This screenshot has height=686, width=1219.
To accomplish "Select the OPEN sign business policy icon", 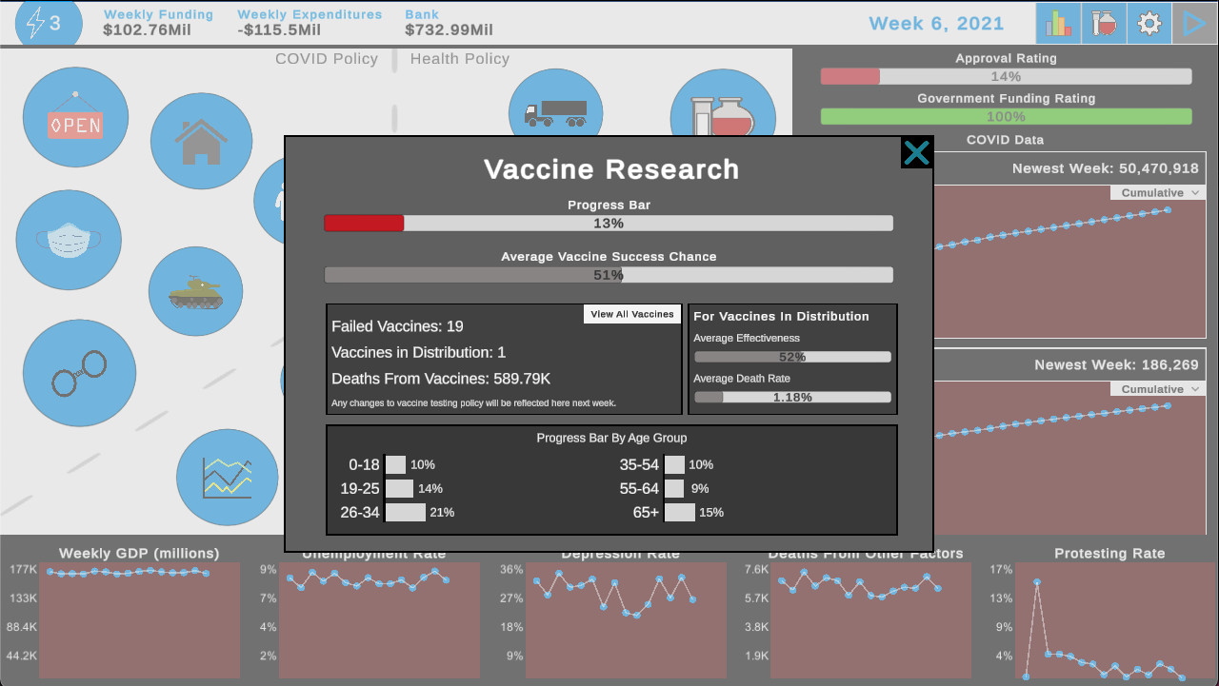I will pyautogui.click(x=75, y=116).
